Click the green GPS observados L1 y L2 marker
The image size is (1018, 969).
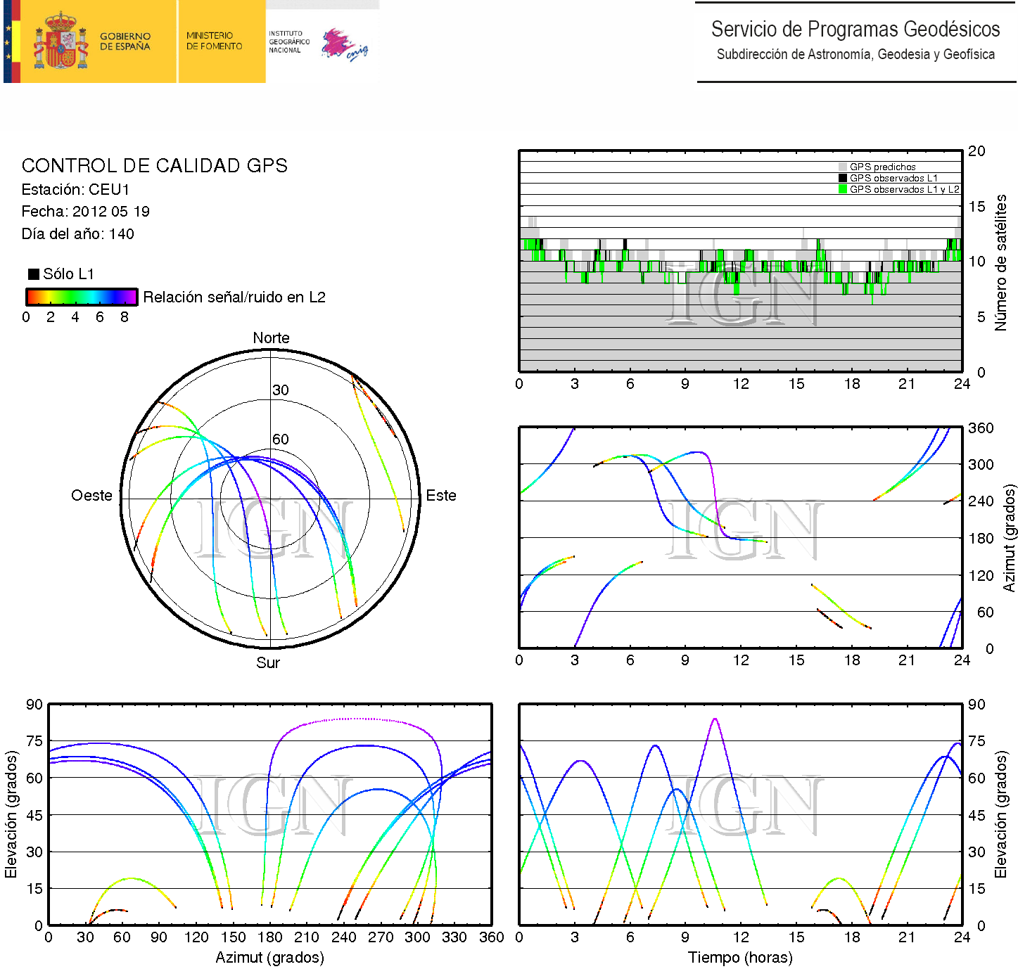[842, 190]
